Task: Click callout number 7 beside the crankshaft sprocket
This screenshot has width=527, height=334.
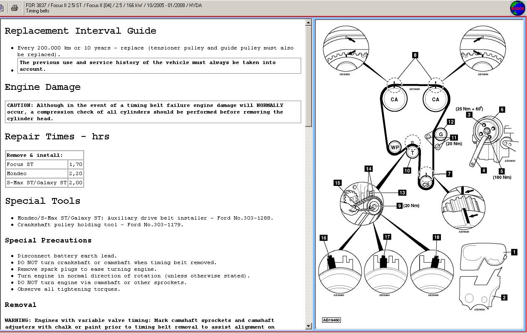Action: click(449, 174)
